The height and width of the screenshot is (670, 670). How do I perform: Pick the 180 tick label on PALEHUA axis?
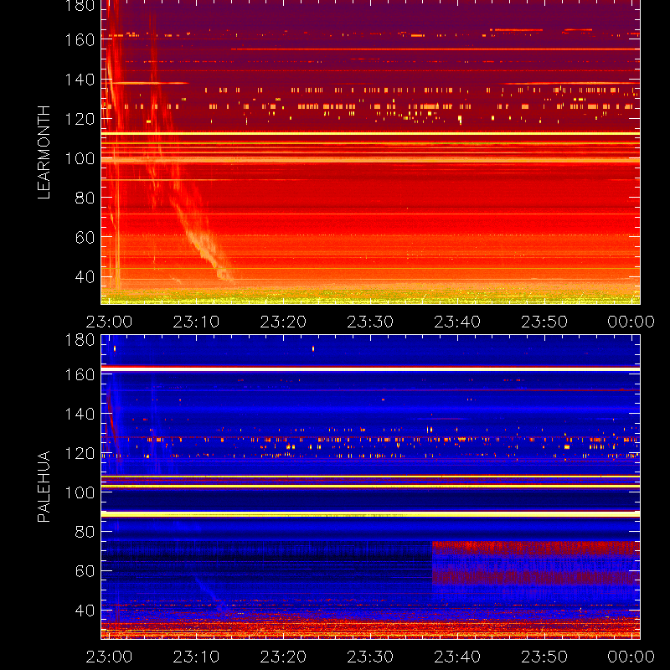[80, 340]
